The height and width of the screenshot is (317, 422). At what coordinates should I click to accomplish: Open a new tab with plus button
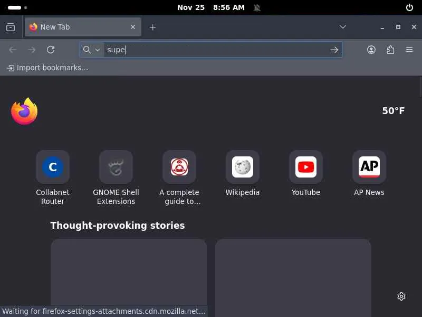[152, 27]
